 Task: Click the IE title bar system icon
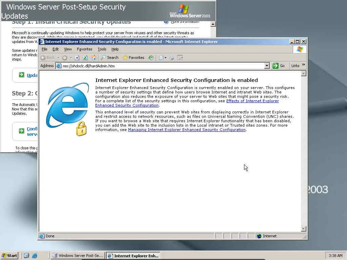(42, 42)
